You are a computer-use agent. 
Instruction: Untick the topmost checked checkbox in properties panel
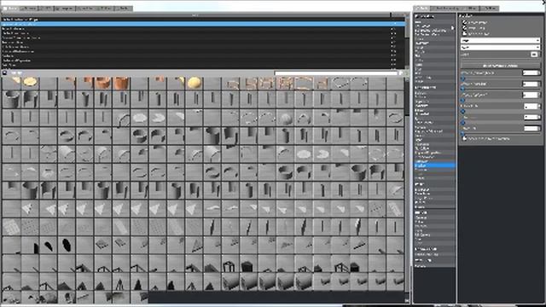click(464, 22)
